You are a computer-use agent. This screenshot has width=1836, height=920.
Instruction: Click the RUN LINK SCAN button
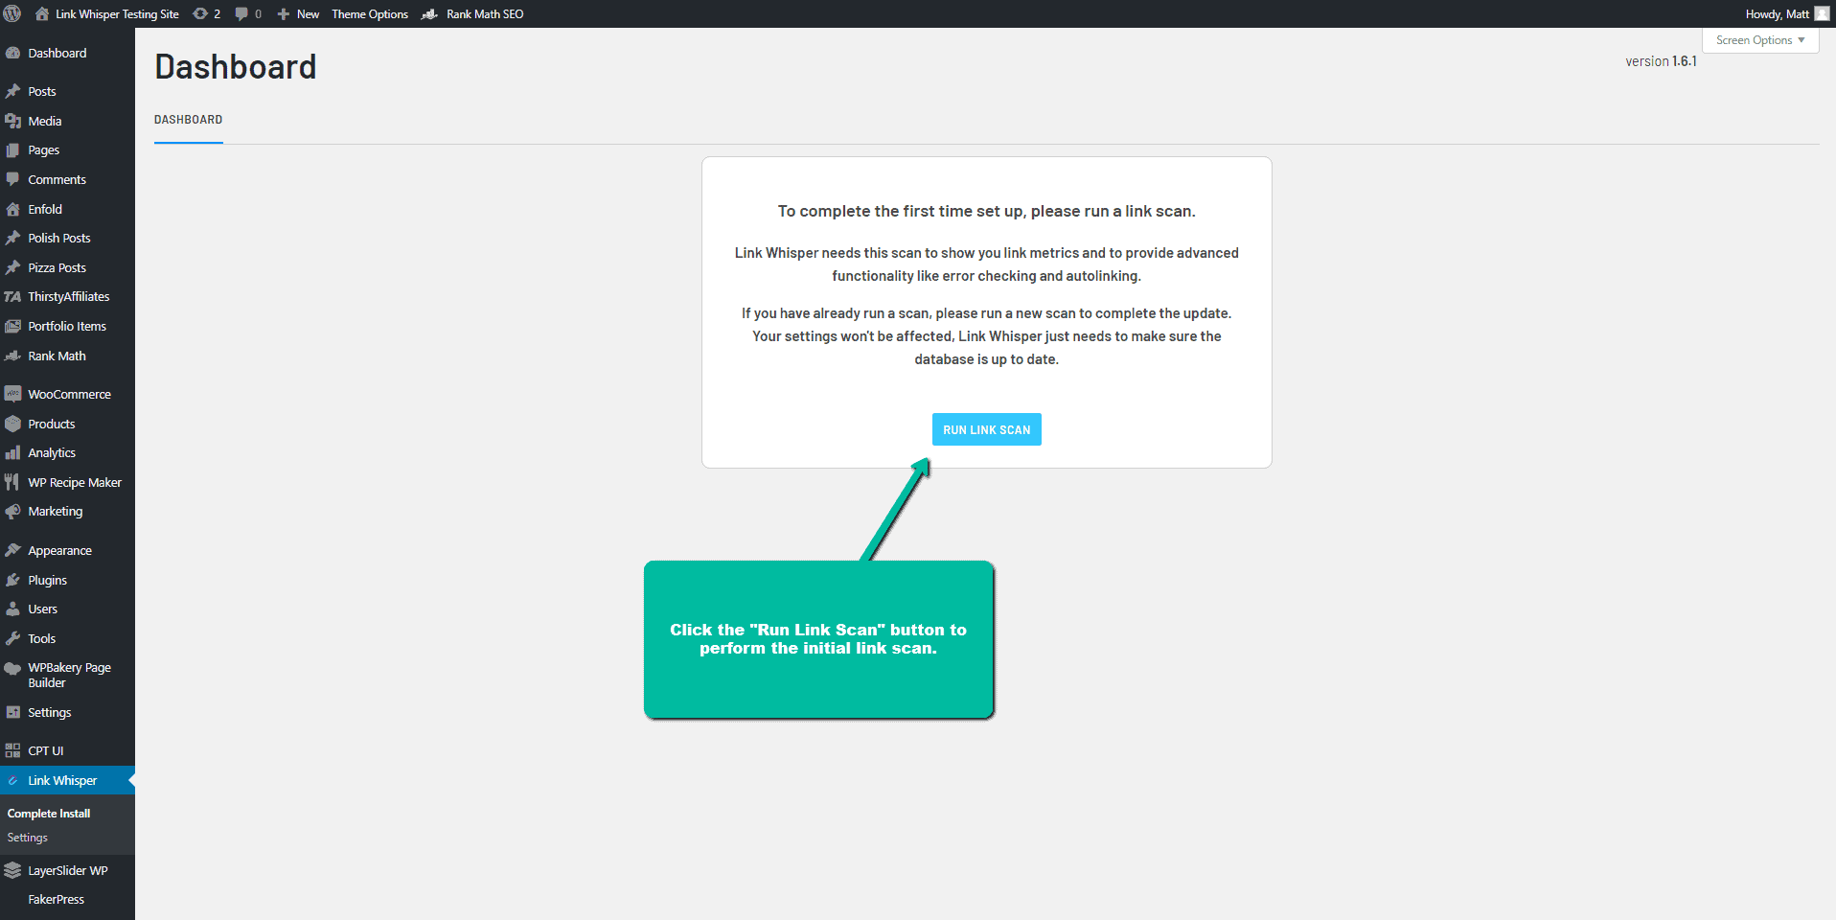986,428
